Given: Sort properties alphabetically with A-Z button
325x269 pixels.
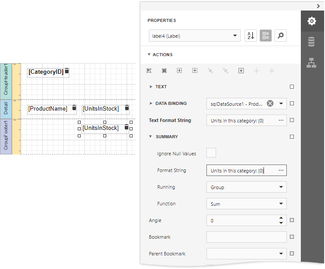Looking at the screenshot, I should point(250,36).
